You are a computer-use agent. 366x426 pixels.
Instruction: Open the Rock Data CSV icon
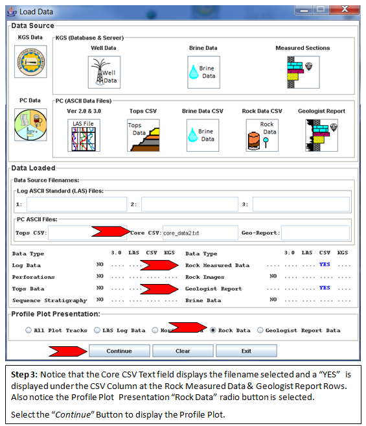click(x=262, y=136)
